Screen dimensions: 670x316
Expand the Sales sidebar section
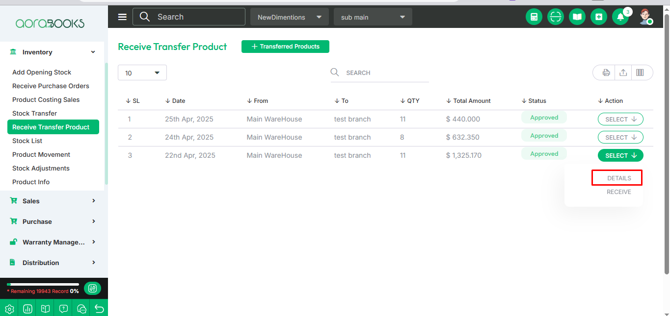coord(52,201)
